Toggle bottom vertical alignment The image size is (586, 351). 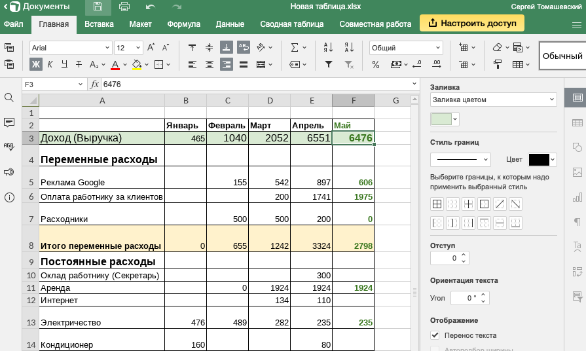pyautogui.click(x=226, y=47)
